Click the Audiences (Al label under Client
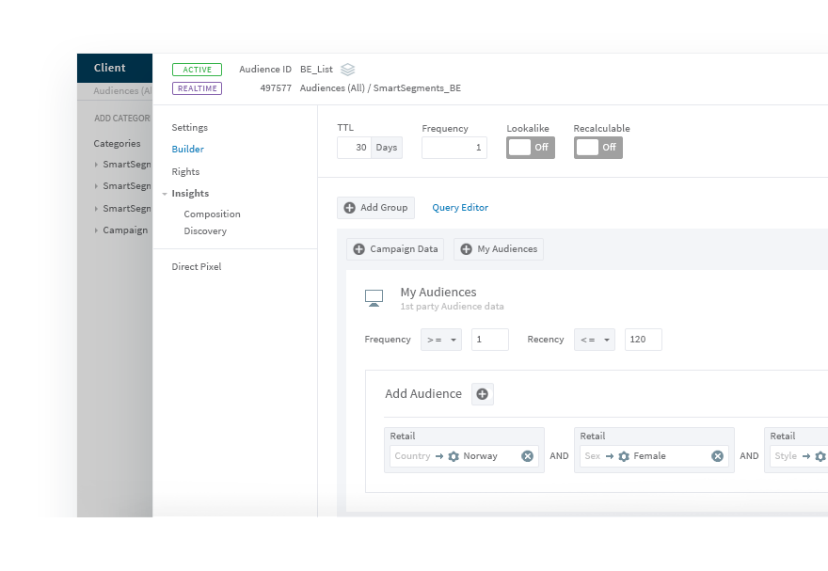This screenshot has width=828, height=571. coord(122,90)
